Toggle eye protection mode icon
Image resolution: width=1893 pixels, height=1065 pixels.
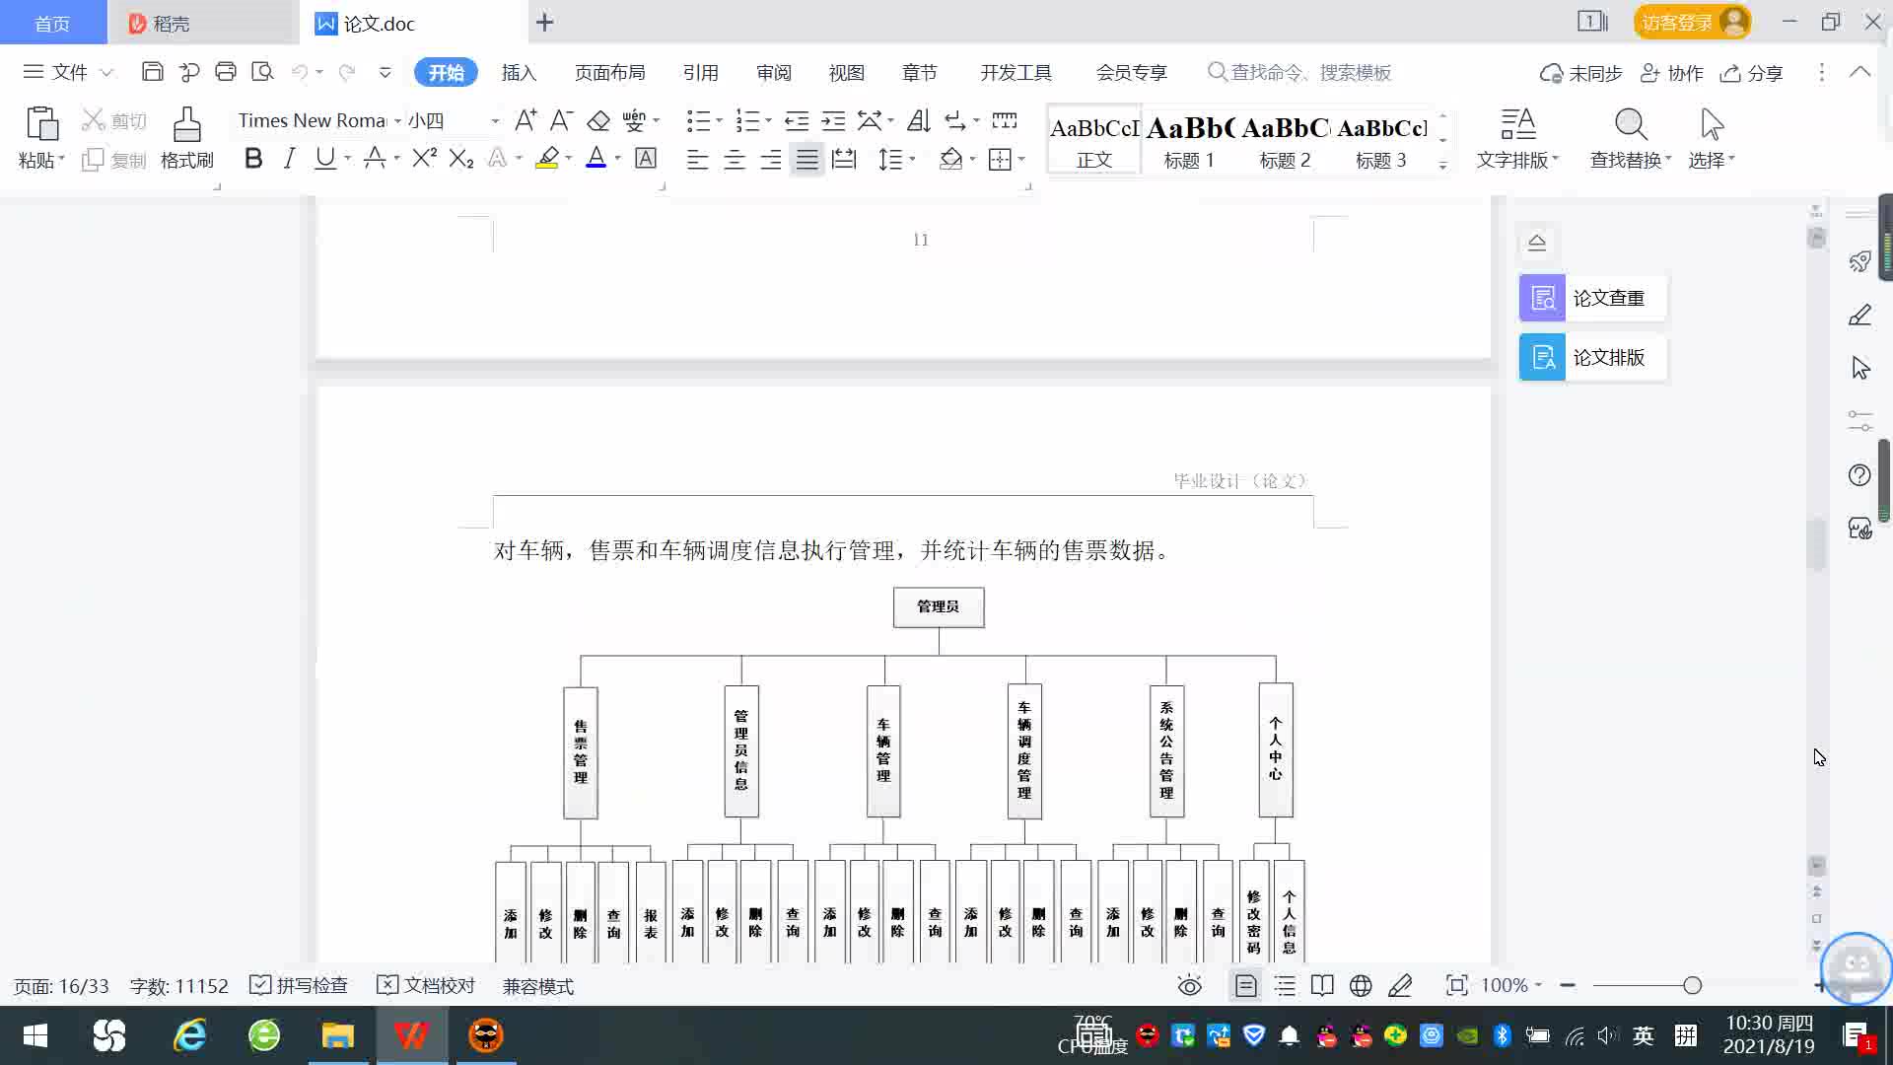[x=1190, y=985]
